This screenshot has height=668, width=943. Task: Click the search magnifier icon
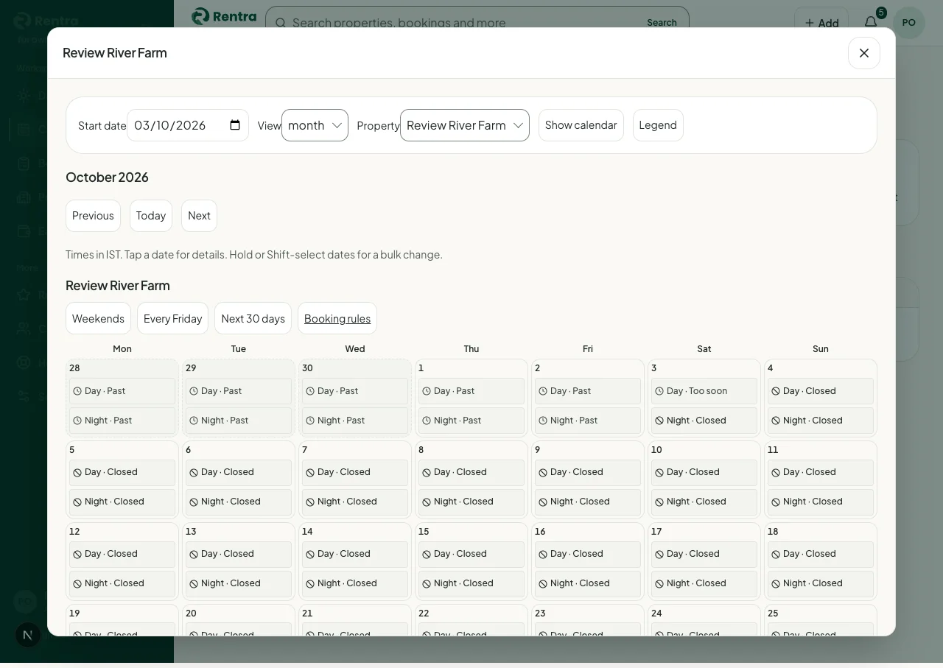pyautogui.click(x=281, y=23)
